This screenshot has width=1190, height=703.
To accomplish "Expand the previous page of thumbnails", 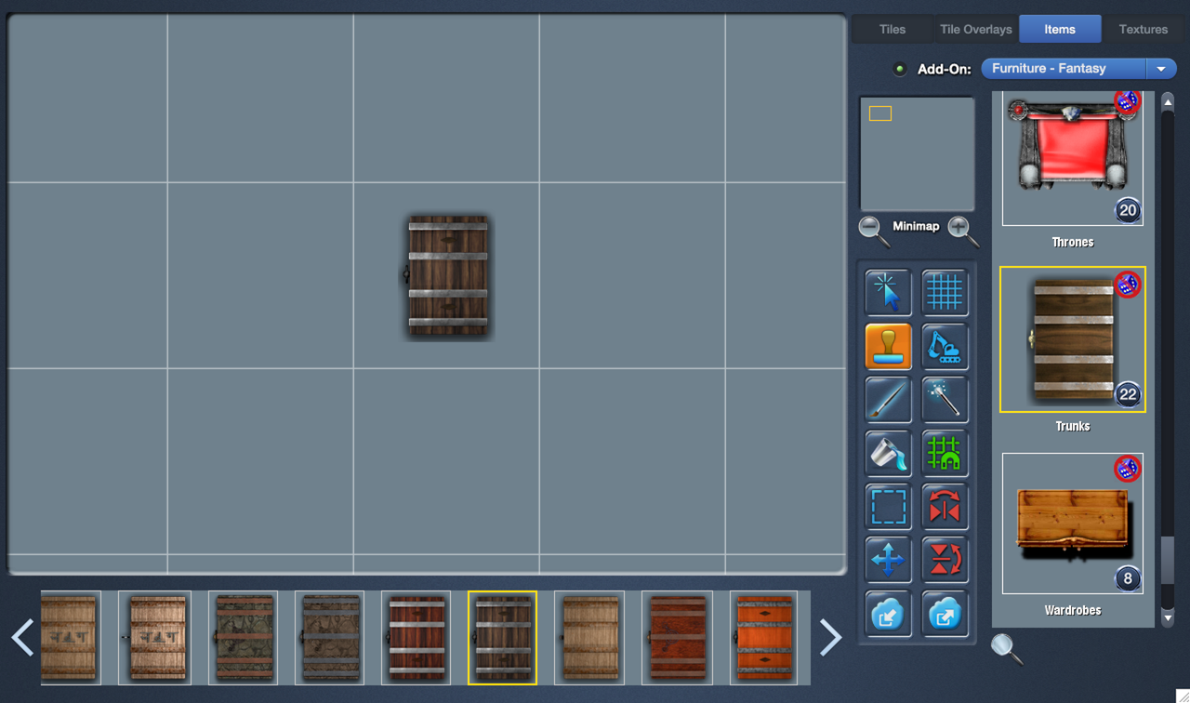I will pyautogui.click(x=21, y=637).
